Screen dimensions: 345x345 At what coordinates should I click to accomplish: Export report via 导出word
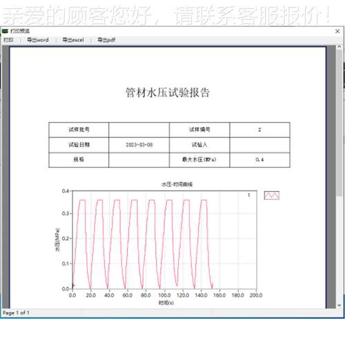[38, 40]
